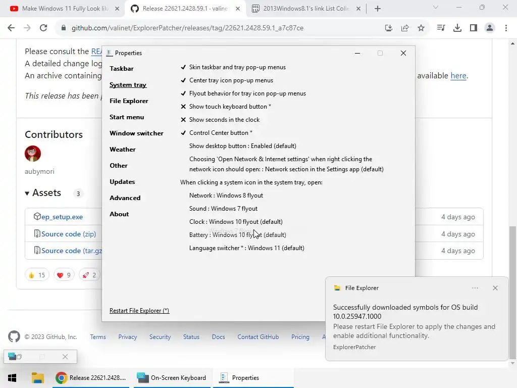Open Start menu section in Properties

click(127, 117)
